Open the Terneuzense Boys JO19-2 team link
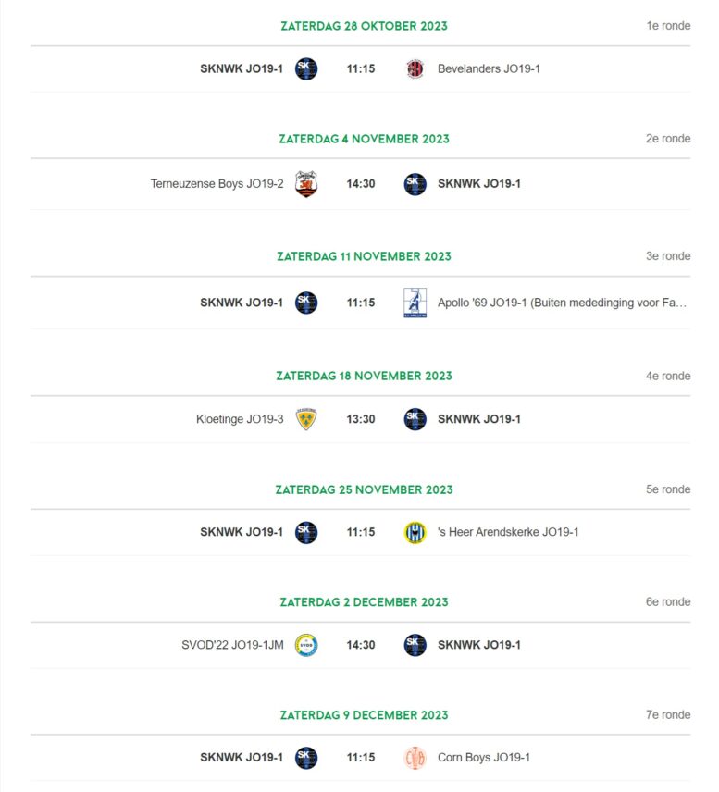719x792 pixels. [x=217, y=184]
